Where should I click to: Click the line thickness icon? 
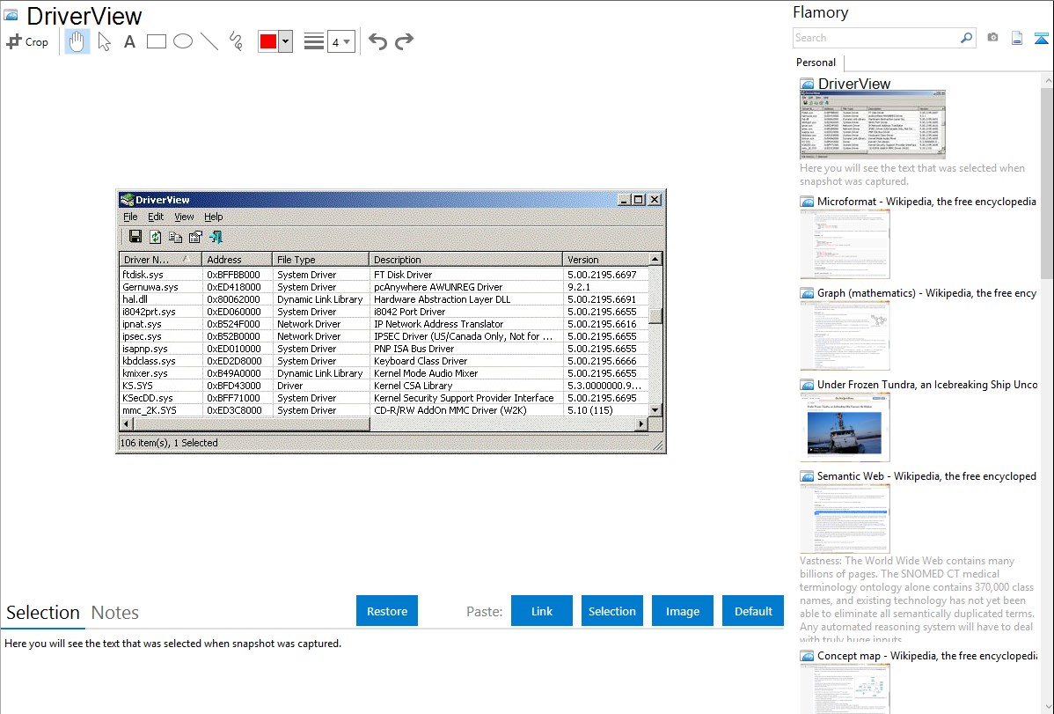tap(314, 41)
